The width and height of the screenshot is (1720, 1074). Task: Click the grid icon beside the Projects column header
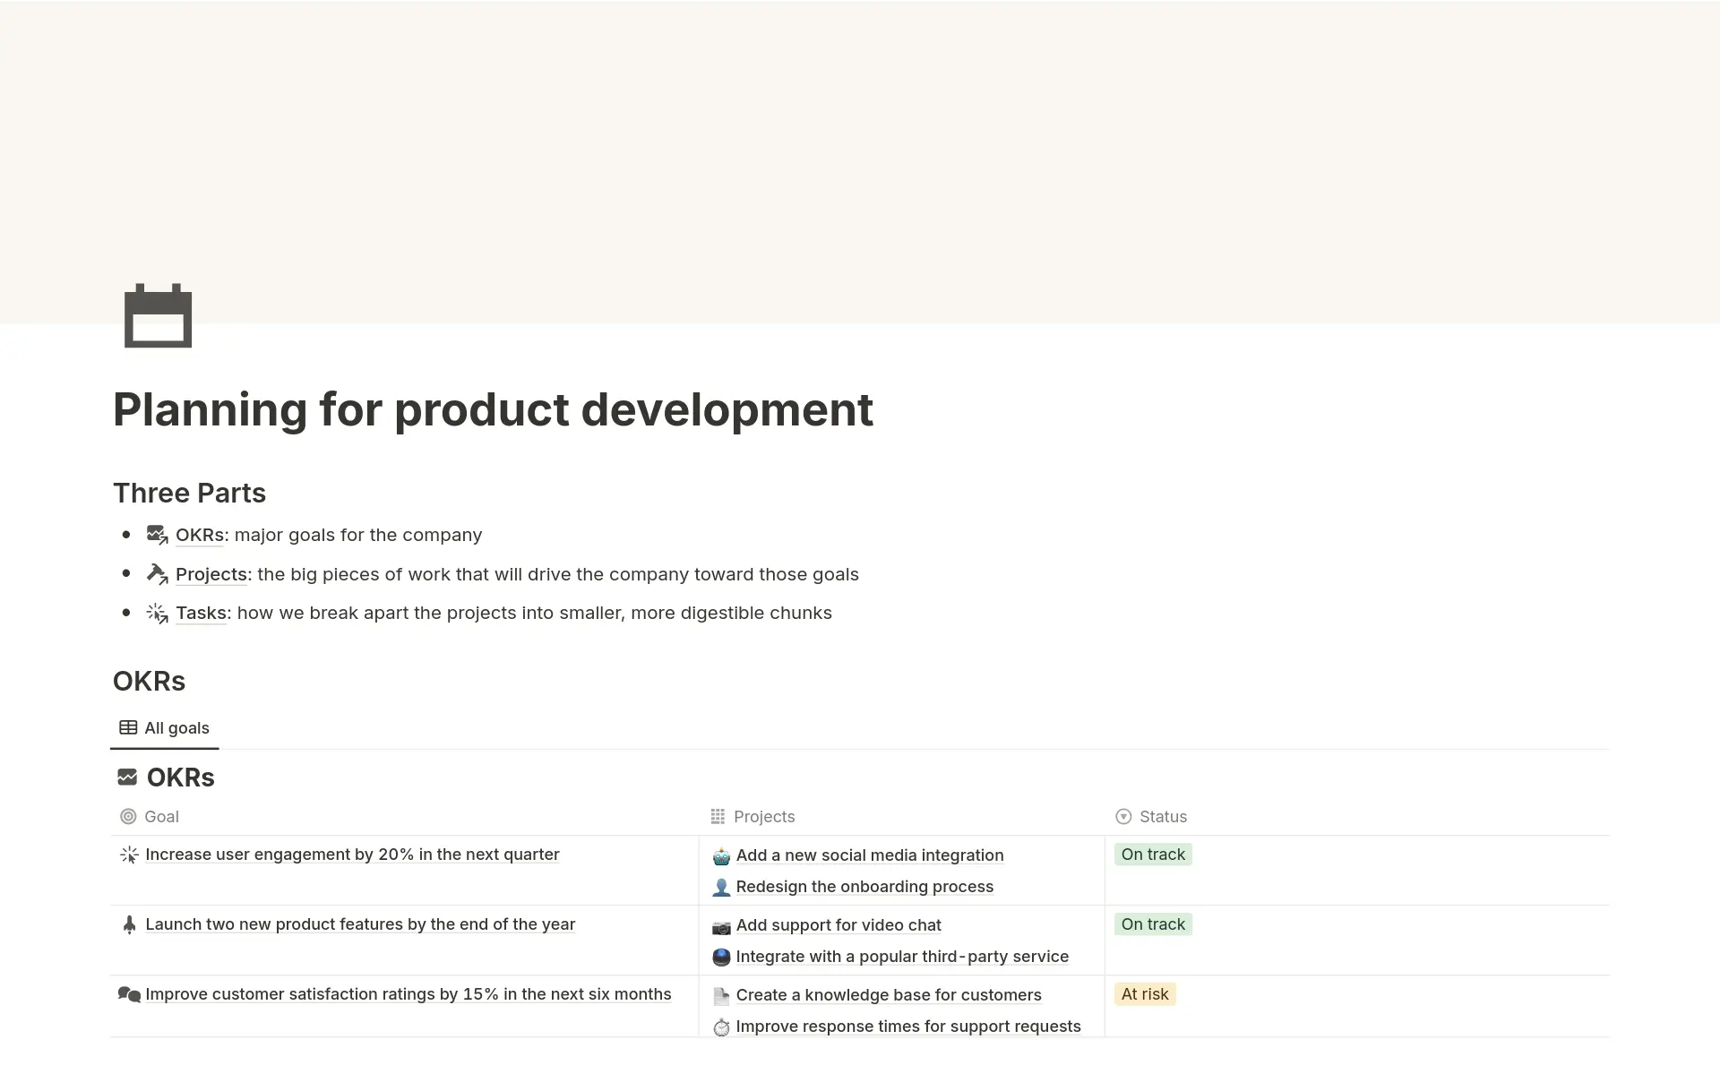(x=718, y=816)
